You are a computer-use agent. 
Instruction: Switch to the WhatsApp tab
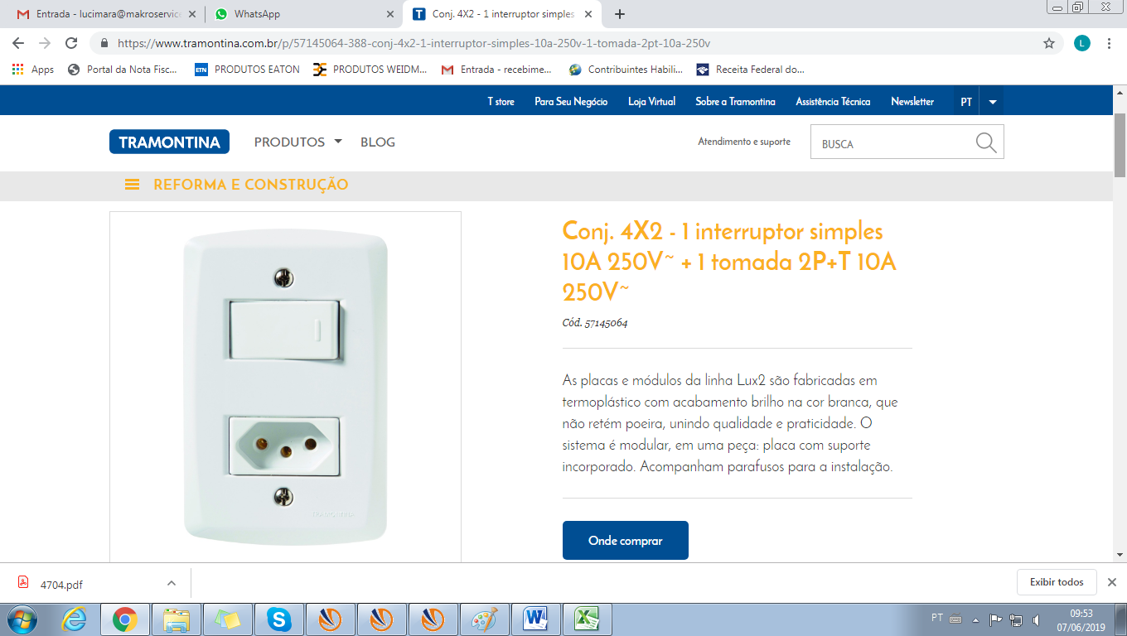pos(302,14)
